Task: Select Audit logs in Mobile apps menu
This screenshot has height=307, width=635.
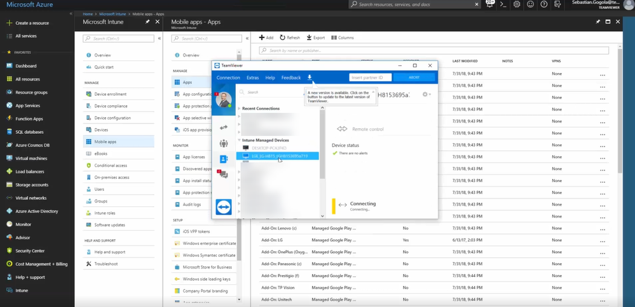Action: (191, 204)
